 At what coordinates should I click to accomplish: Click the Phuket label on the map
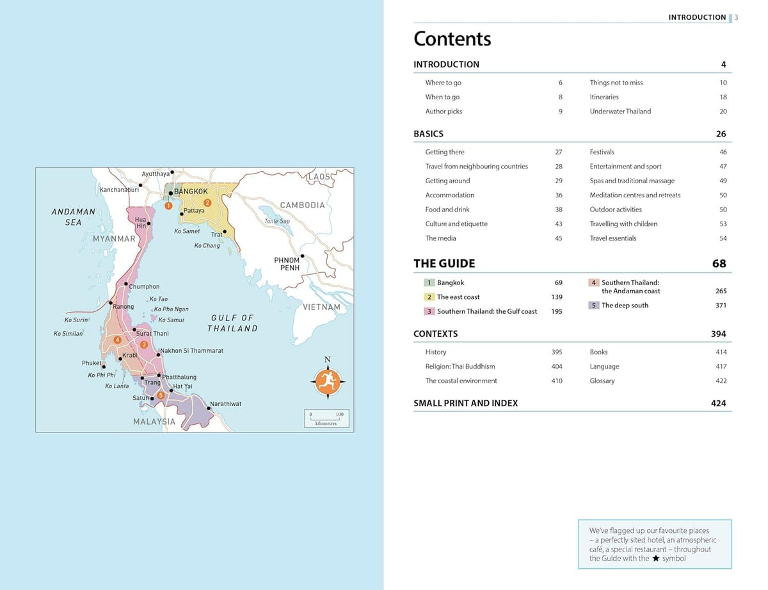point(92,363)
